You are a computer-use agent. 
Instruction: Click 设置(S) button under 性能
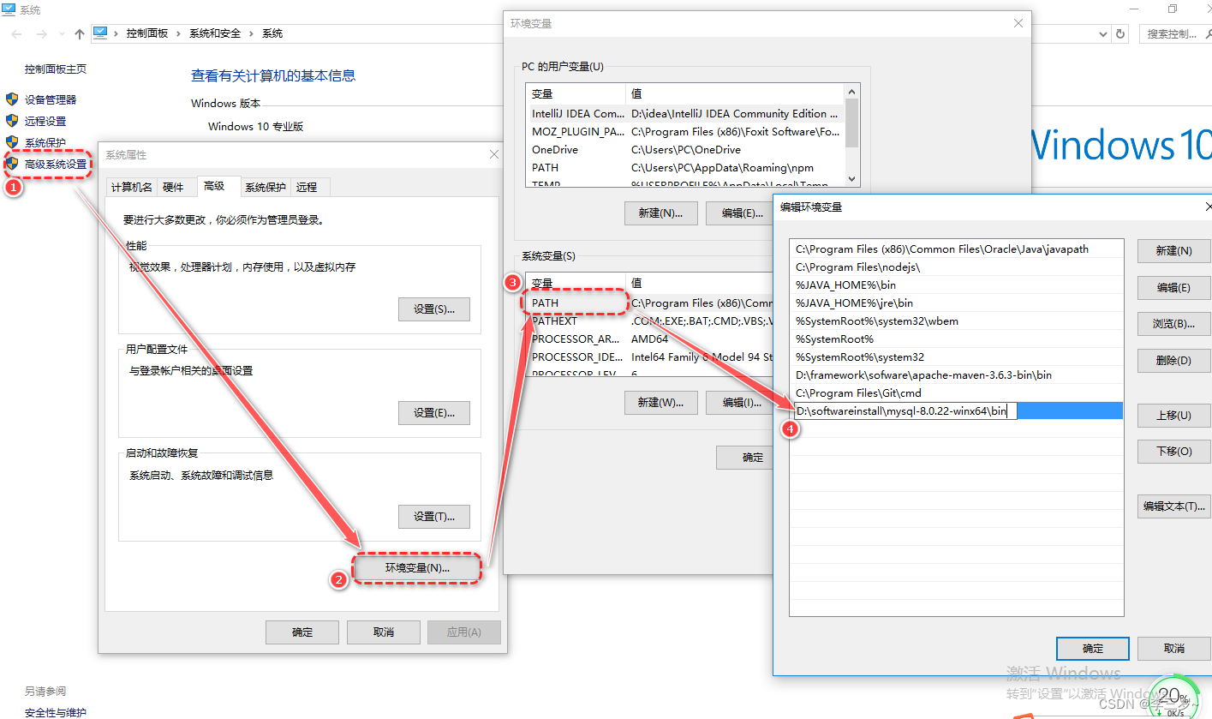(x=434, y=309)
